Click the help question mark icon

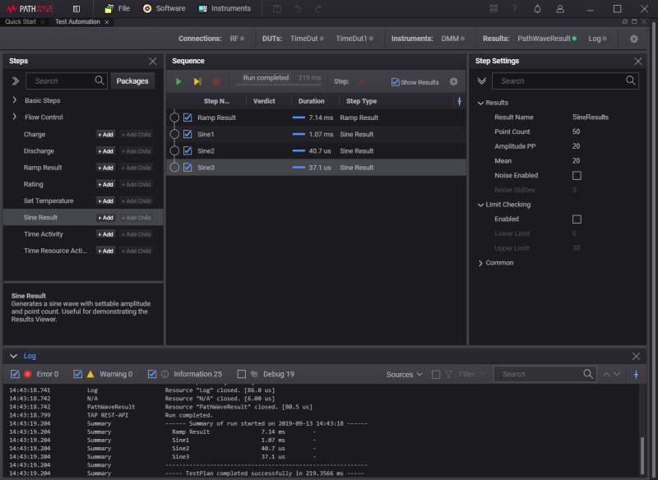coord(515,9)
